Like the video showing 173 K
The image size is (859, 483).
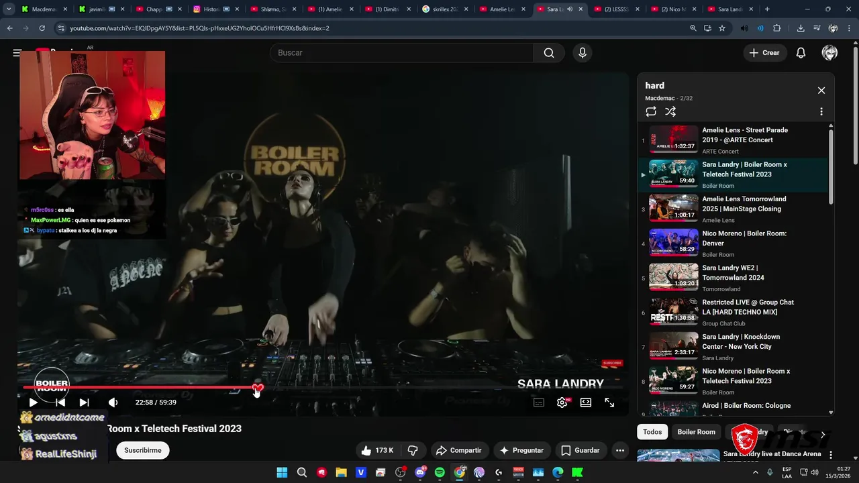(x=376, y=450)
